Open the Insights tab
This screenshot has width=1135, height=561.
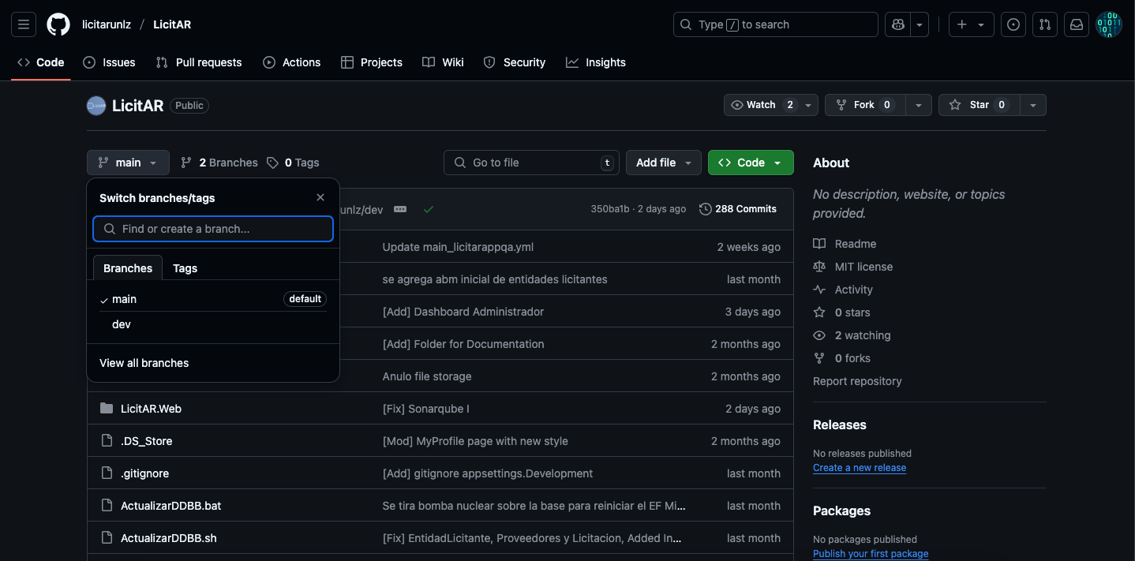[596, 62]
